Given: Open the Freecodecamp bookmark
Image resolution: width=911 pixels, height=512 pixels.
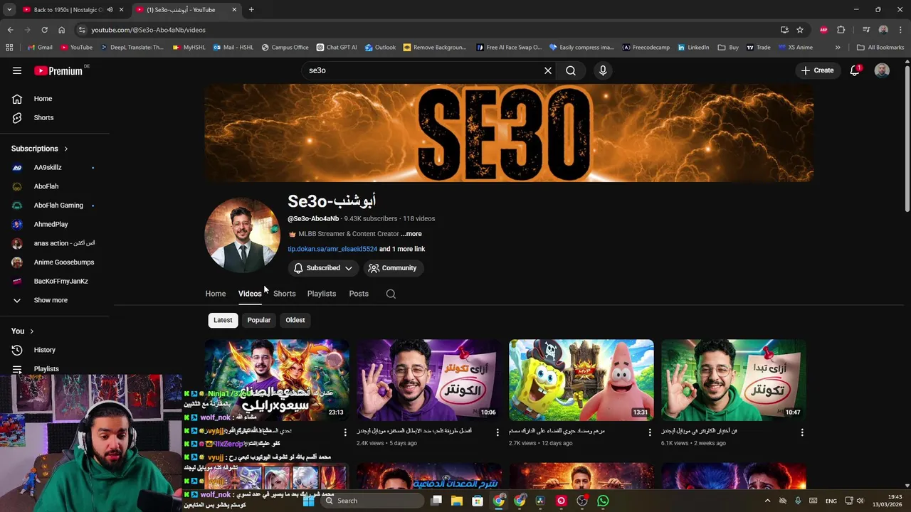Looking at the screenshot, I should [646, 48].
